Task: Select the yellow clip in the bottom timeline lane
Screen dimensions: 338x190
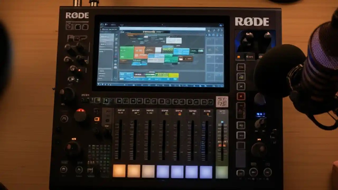Action: pos(173,75)
